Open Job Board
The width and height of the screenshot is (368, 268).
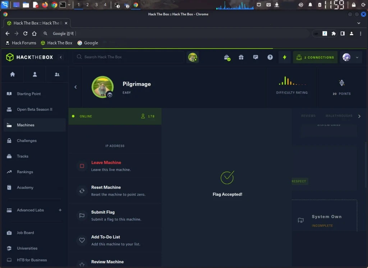point(26,232)
